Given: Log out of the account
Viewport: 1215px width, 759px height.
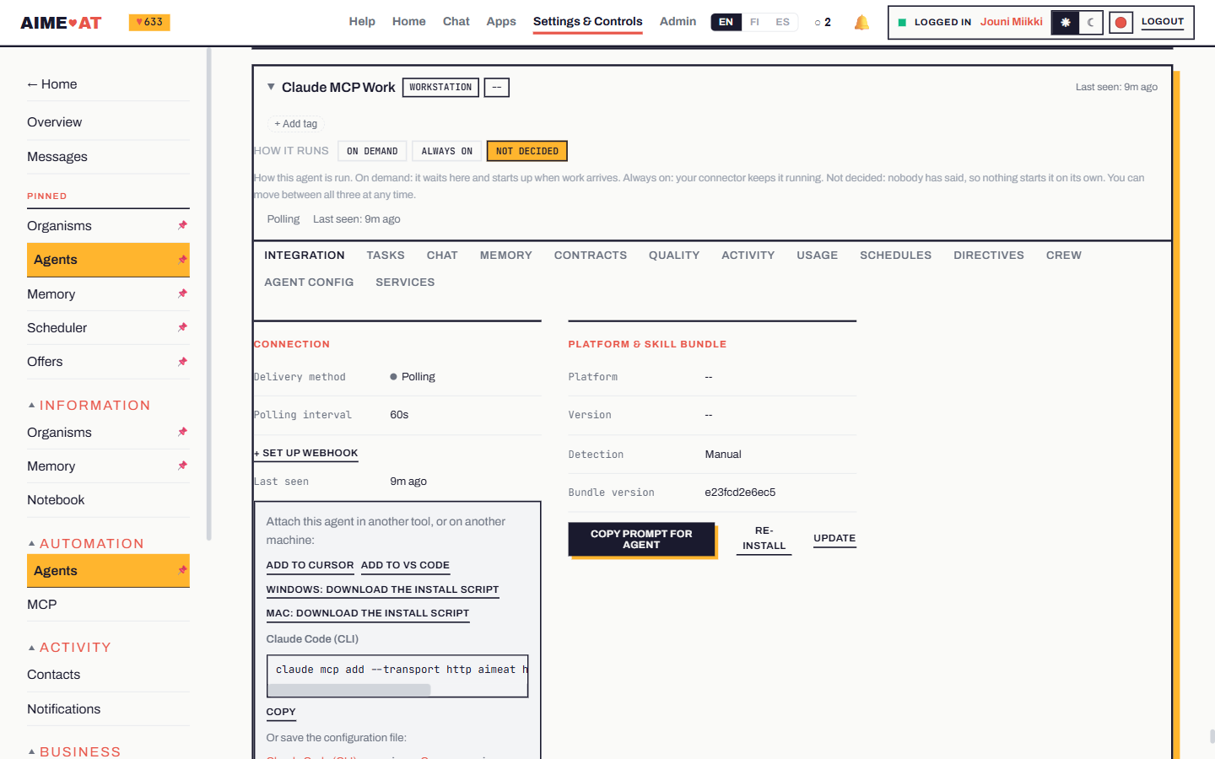Looking at the screenshot, I should click(x=1163, y=22).
